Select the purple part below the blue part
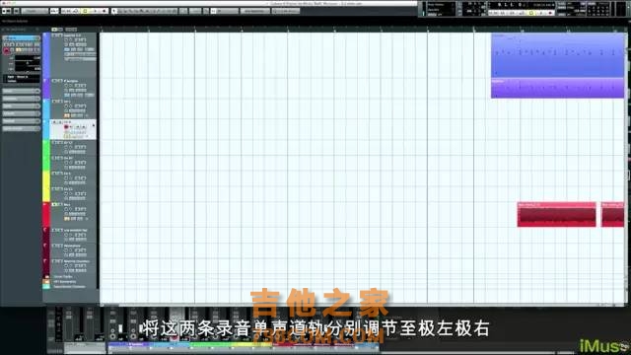This screenshot has width=631, height=355. (x=557, y=88)
